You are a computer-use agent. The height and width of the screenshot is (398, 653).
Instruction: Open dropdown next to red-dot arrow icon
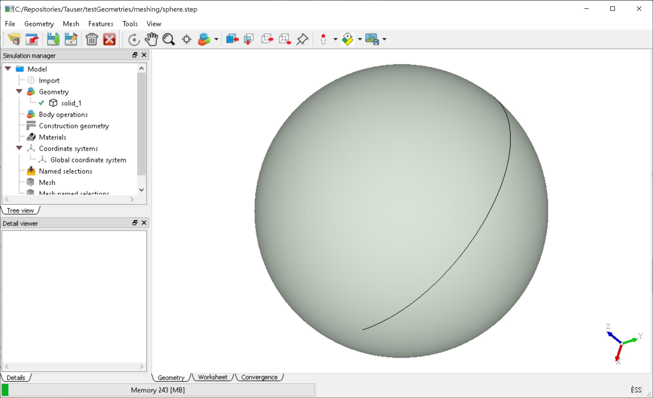(x=335, y=39)
